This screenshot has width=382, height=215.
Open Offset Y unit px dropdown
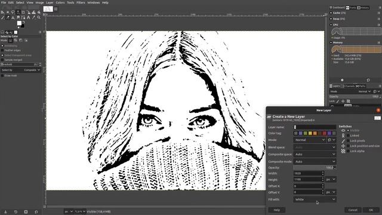331,192
